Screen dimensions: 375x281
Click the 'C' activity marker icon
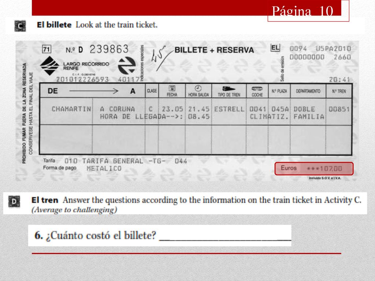tap(20, 26)
